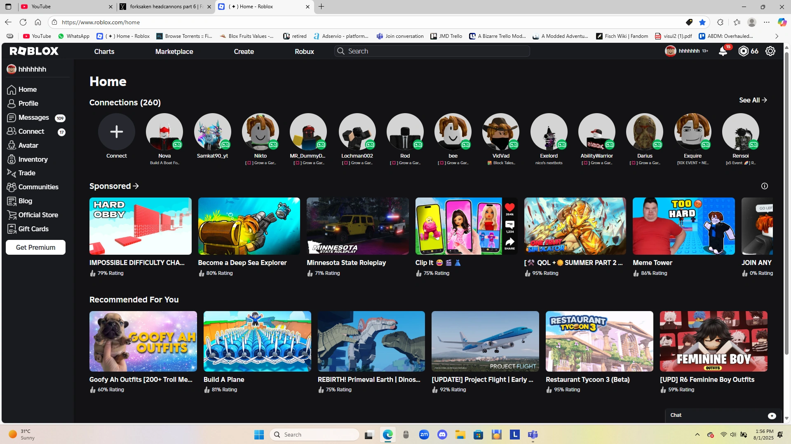The image size is (791, 444).
Task: Click the Roblox search field
Action: pos(431,51)
